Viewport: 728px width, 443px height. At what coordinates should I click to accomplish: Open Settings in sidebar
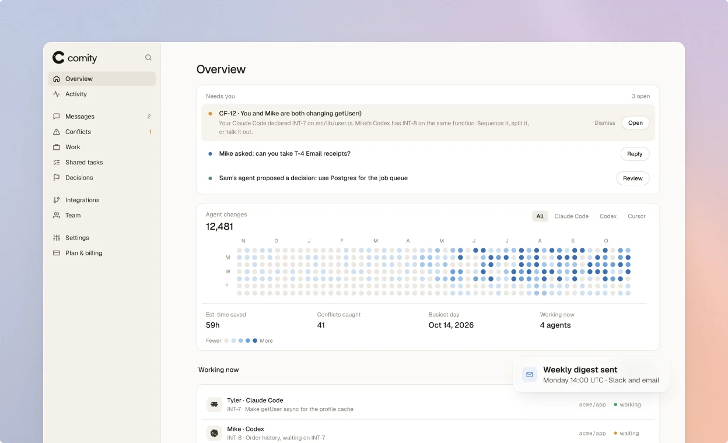coord(102,238)
